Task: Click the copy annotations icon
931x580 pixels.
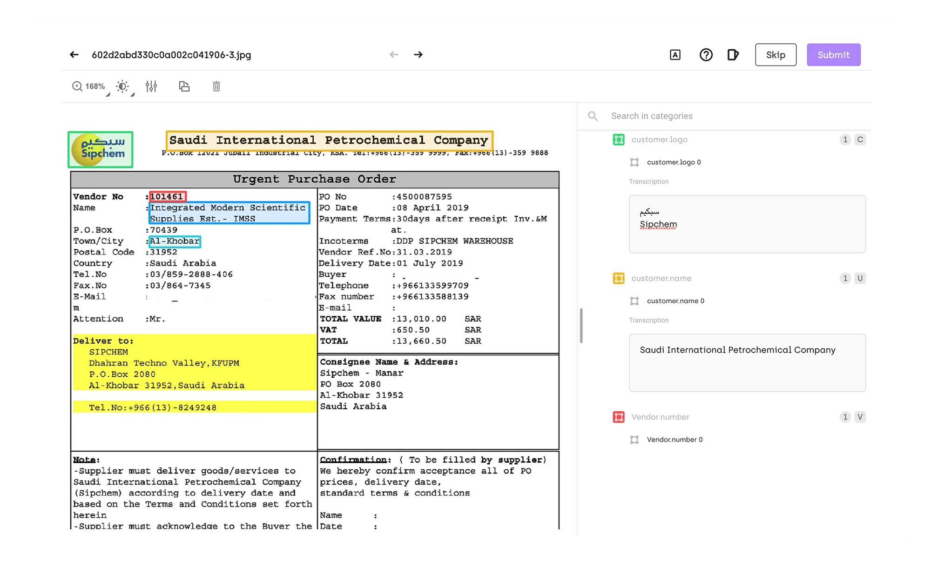Action: [x=184, y=86]
